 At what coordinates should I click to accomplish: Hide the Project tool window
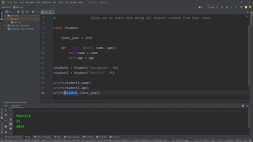tap(38, 12)
